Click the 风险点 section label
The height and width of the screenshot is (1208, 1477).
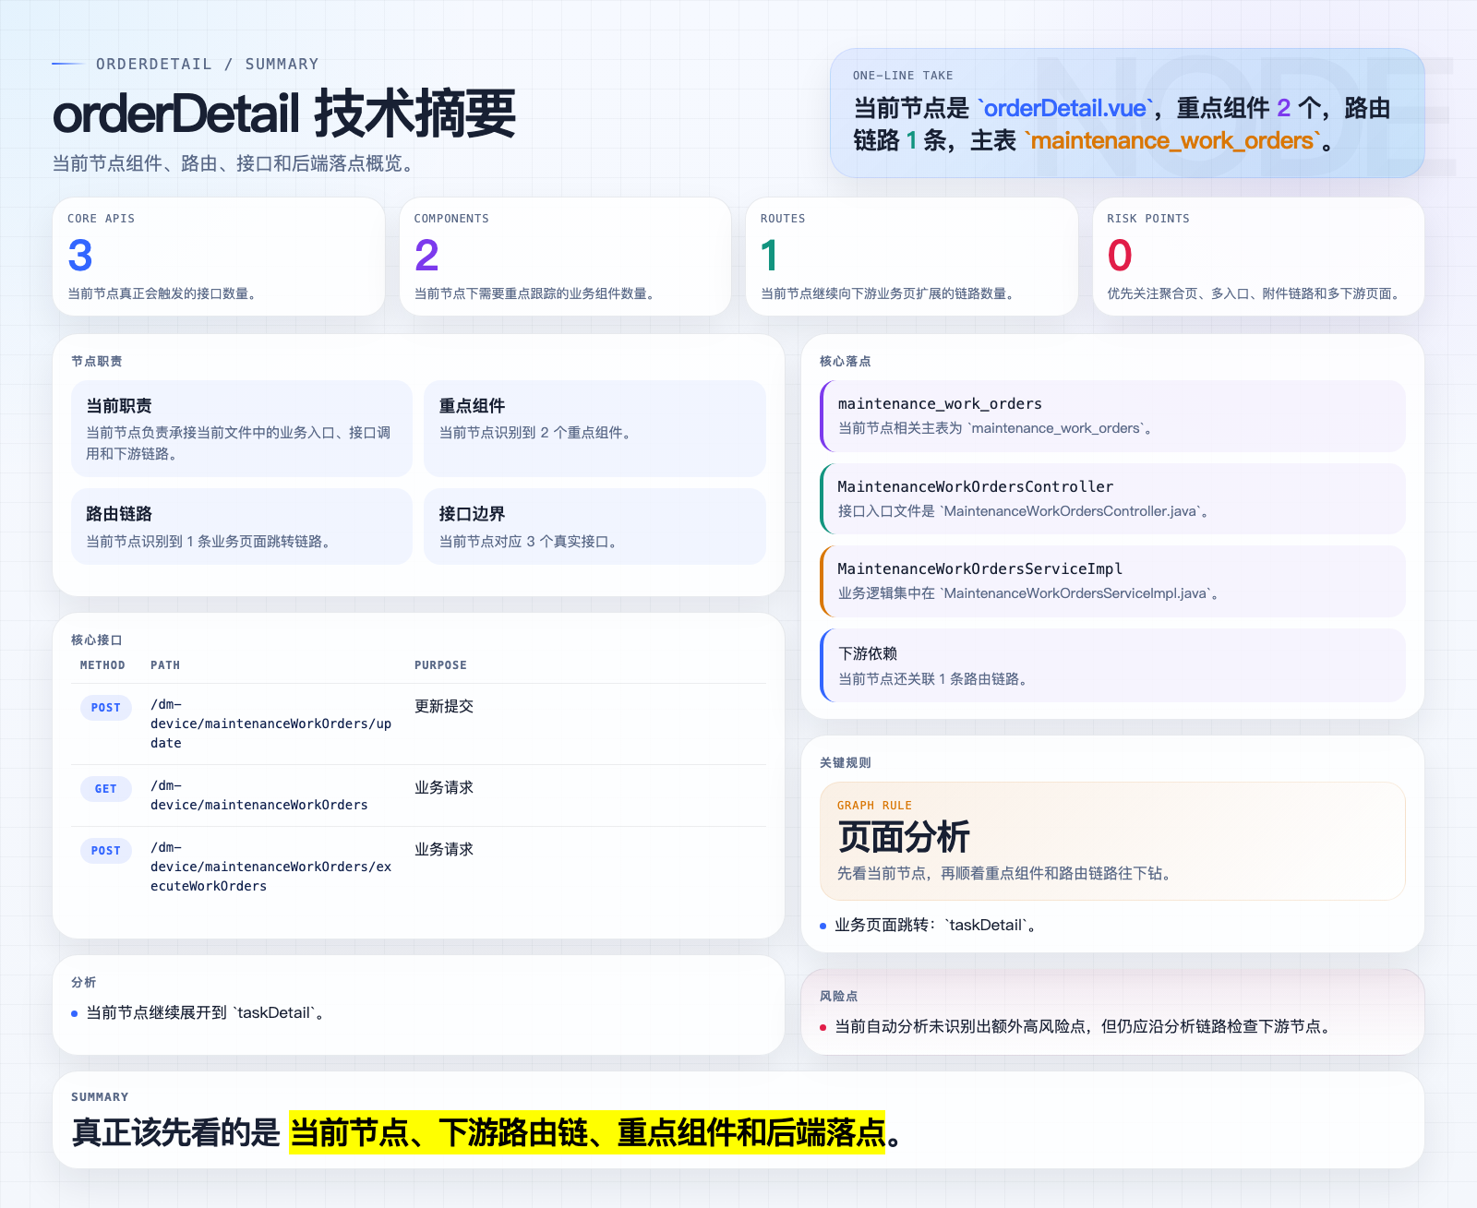tap(839, 996)
